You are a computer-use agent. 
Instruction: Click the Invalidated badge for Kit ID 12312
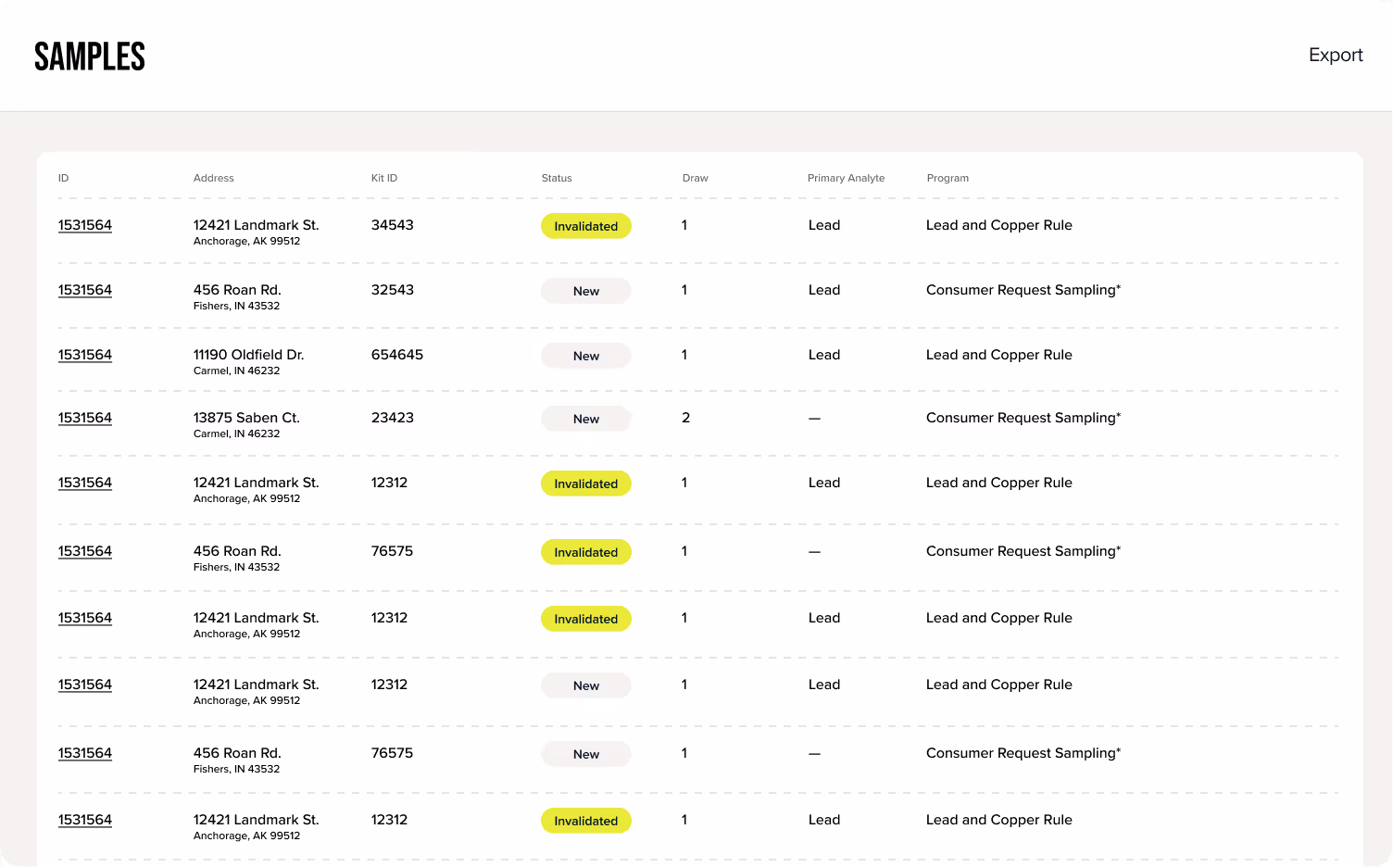click(x=585, y=484)
